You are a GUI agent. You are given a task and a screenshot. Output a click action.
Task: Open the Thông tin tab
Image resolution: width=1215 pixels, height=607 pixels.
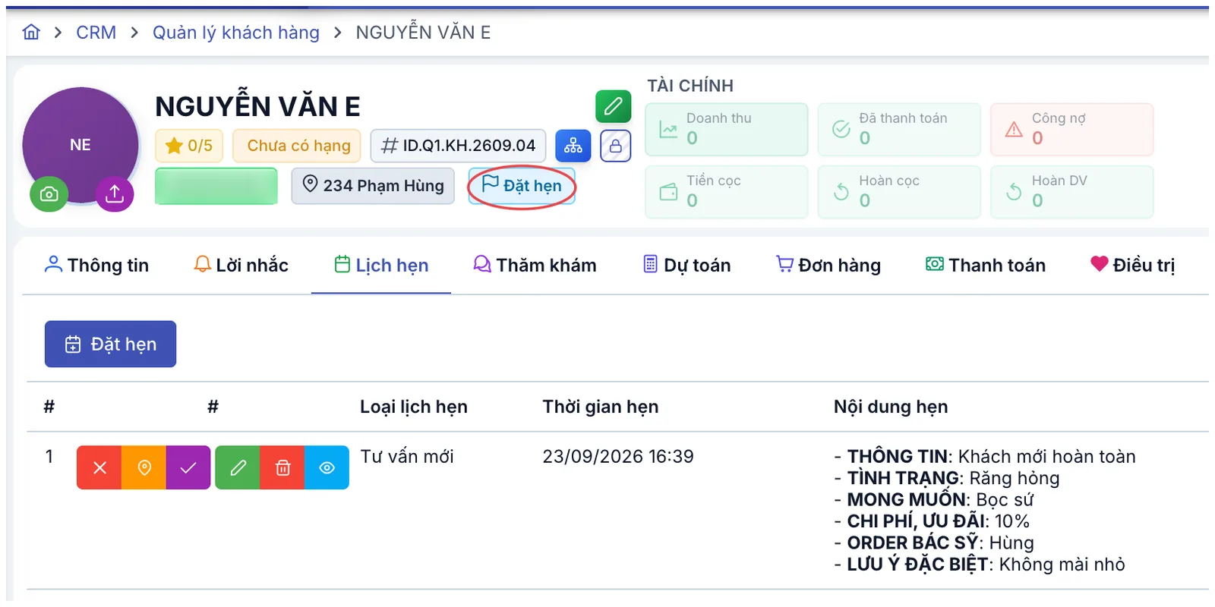tap(96, 265)
